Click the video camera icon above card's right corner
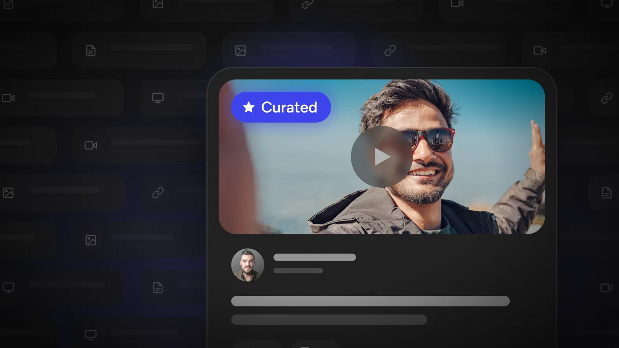619x348 pixels. [540, 51]
